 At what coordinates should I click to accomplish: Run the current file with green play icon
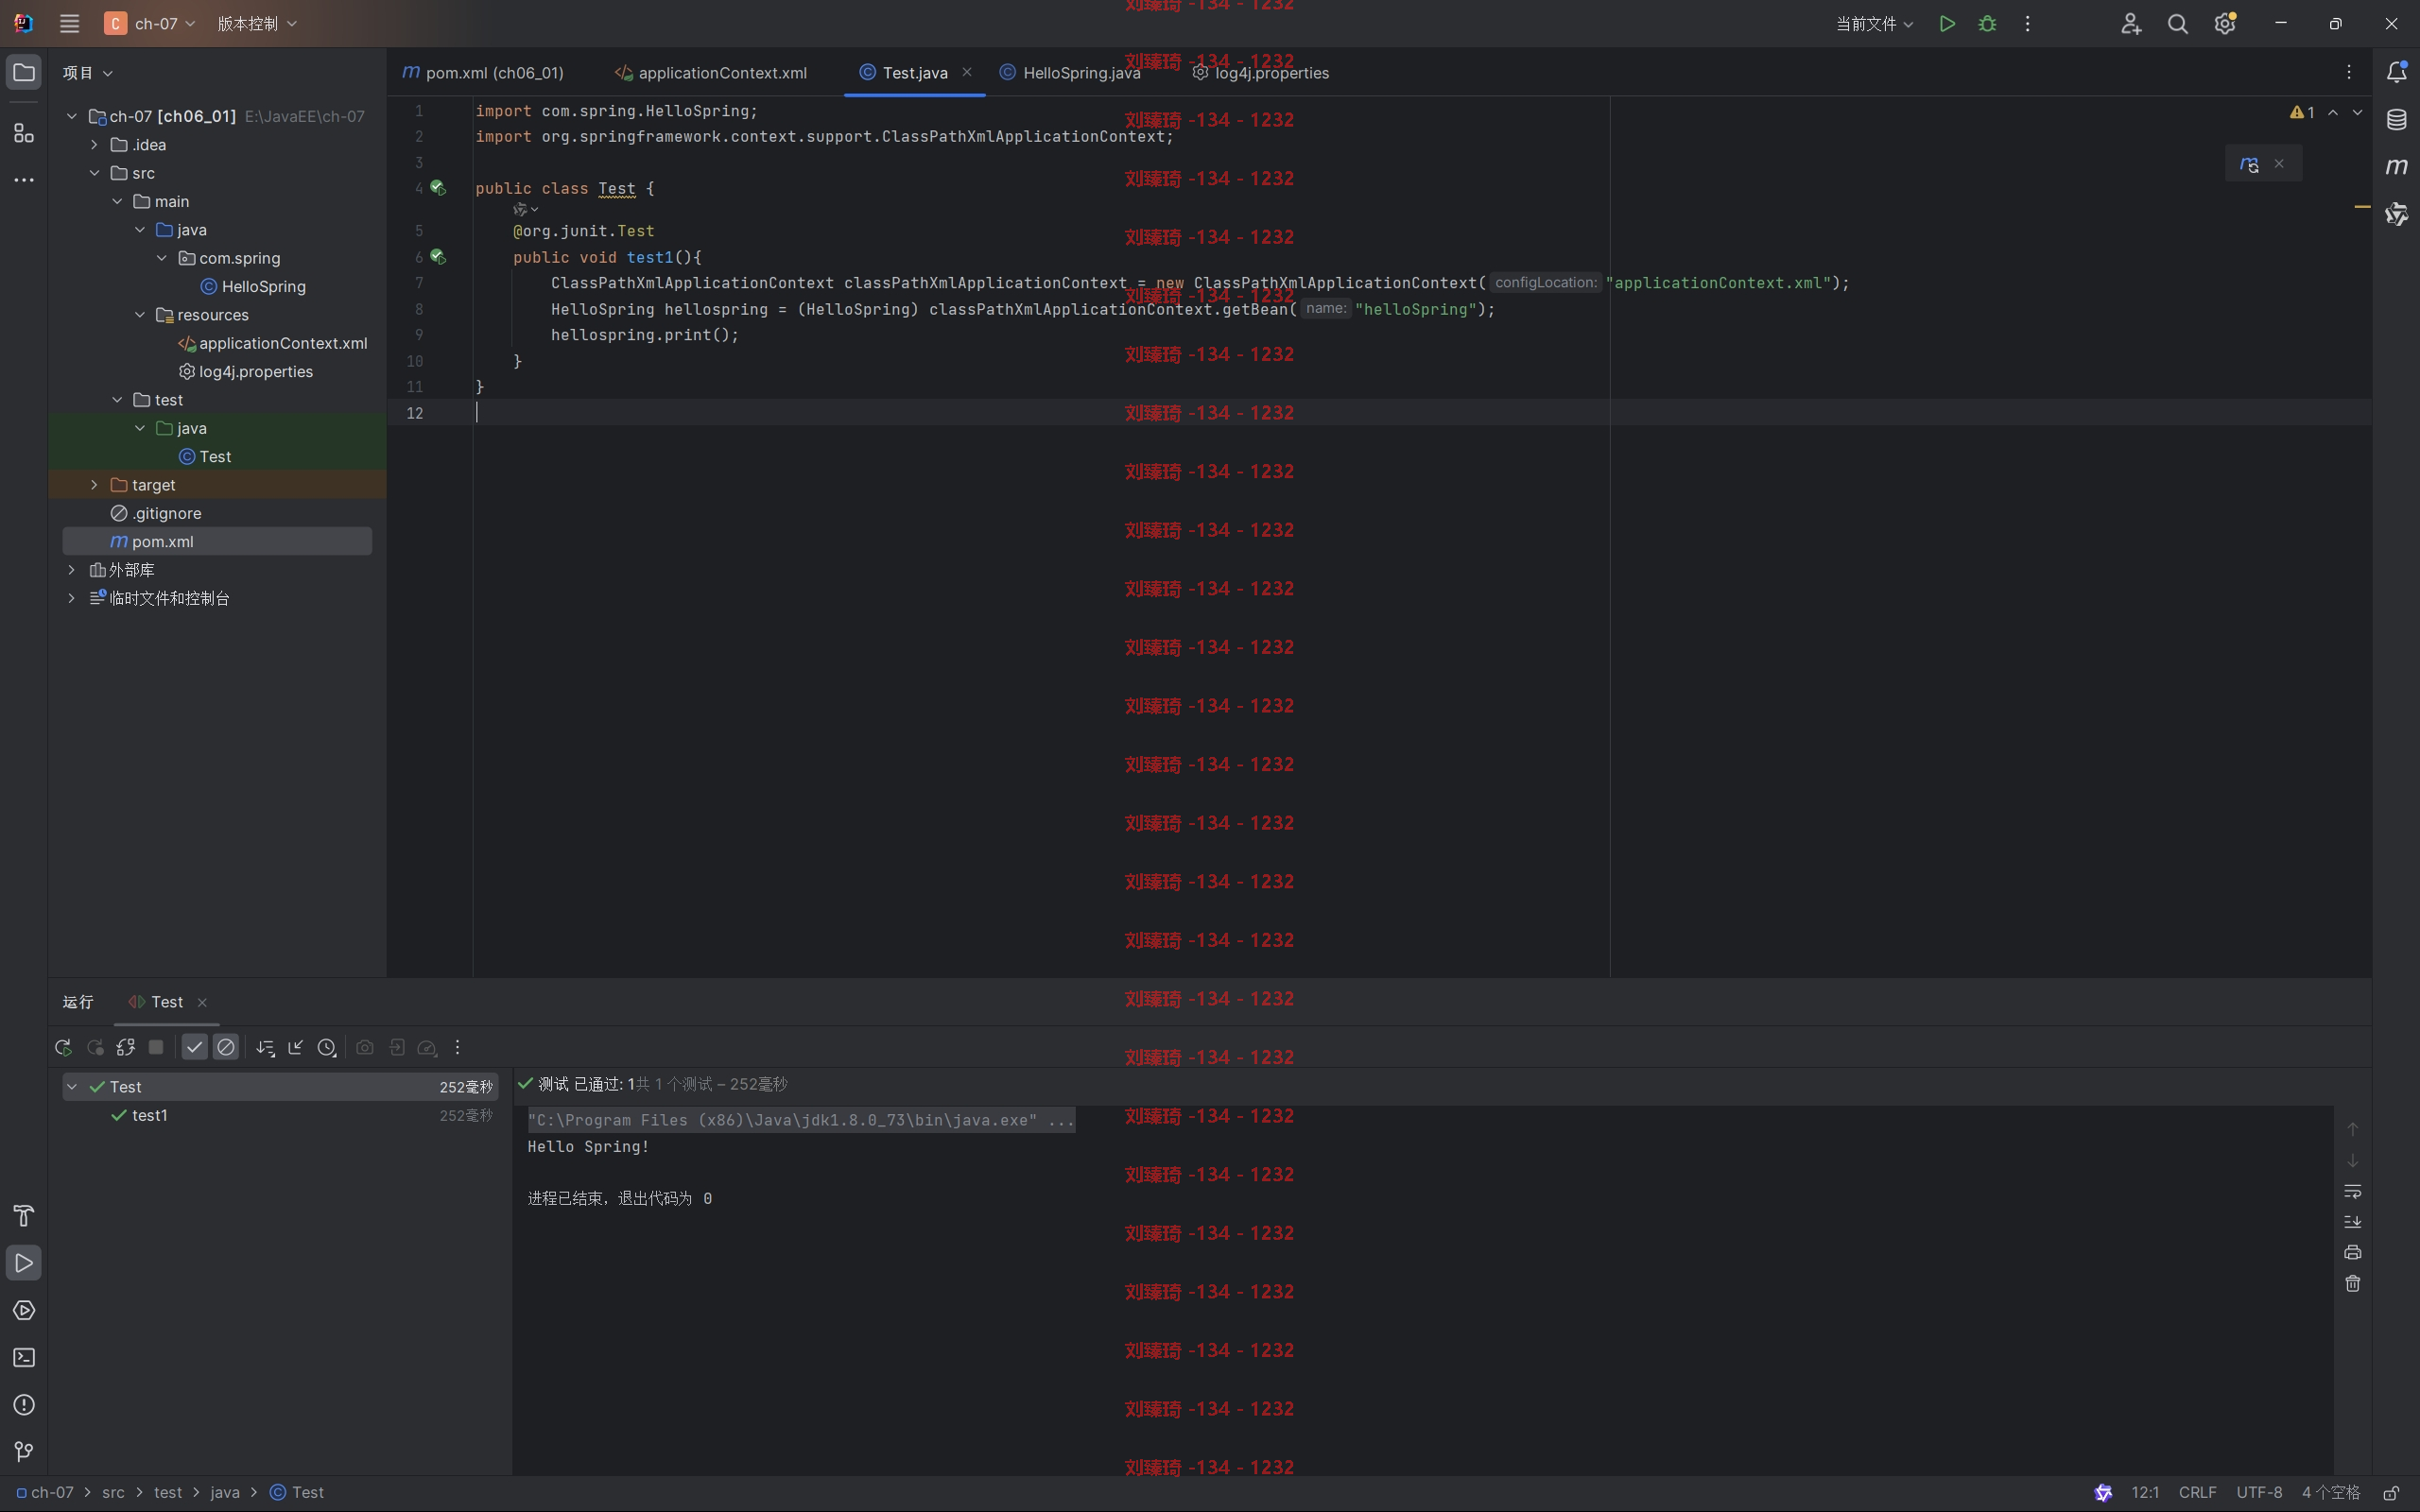(x=1946, y=23)
